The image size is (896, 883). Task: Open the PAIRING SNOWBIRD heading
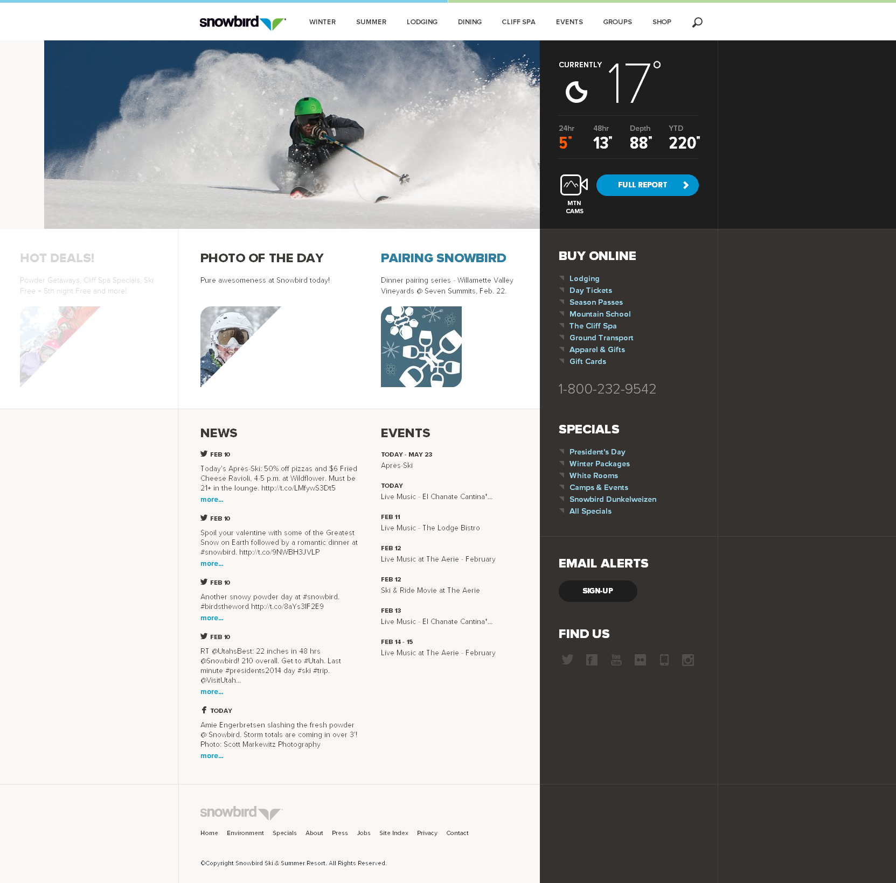click(443, 258)
